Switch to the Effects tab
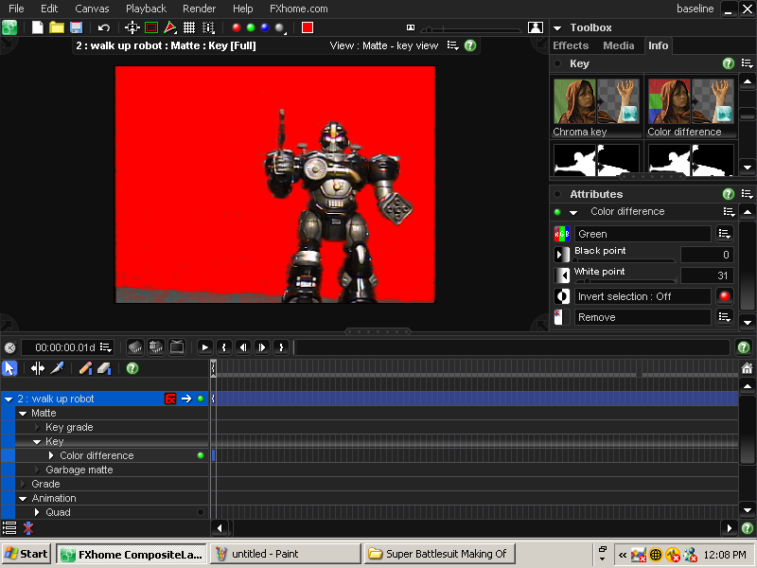 [571, 45]
